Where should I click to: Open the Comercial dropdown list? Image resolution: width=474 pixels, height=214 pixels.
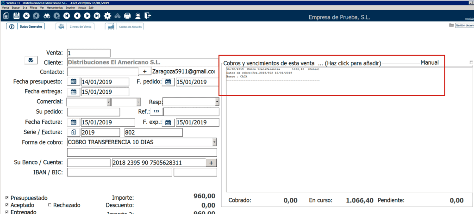tap(109, 102)
